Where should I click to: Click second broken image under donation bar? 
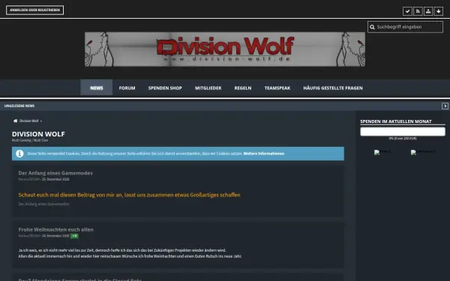[423, 152]
